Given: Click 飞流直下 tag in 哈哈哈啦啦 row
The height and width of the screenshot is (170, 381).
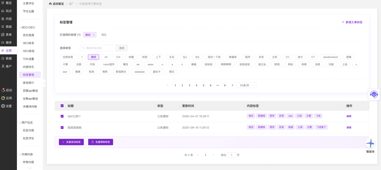Looking at the screenshot, I should click(x=321, y=127).
